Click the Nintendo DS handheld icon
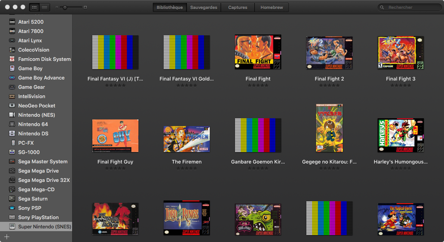 [x=12, y=133]
